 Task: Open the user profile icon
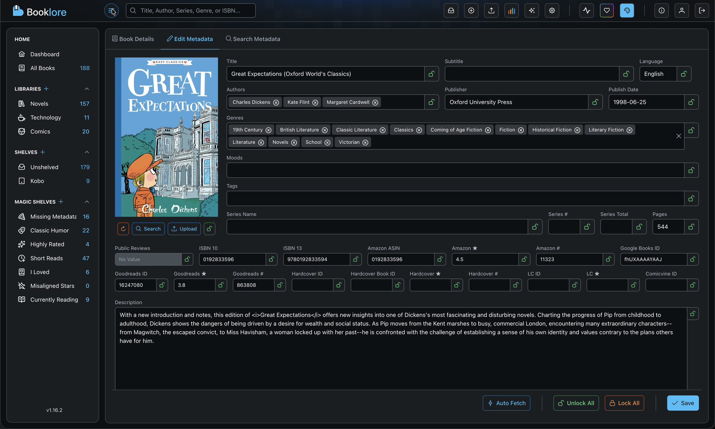[x=682, y=10]
